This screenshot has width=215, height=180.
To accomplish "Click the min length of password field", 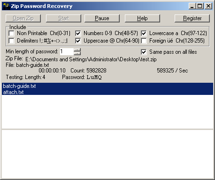I will click(67, 51).
